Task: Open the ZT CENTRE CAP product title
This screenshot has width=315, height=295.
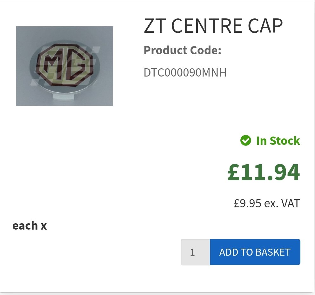Action: pyautogui.click(x=213, y=26)
